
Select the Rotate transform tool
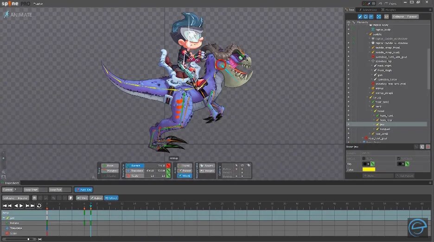pos(135,166)
